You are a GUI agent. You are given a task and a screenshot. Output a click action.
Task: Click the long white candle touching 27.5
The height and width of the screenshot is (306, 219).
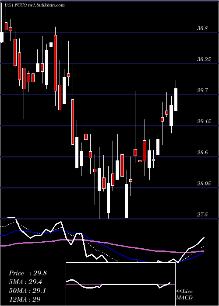point(127,201)
